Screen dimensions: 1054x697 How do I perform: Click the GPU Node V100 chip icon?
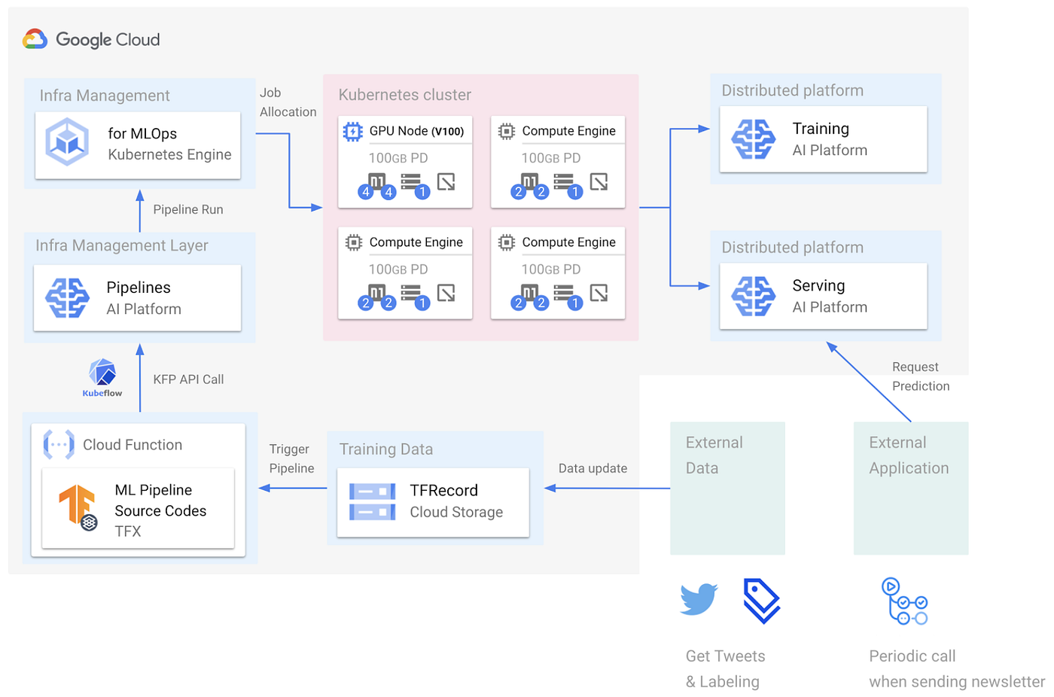[x=355, y=130]
